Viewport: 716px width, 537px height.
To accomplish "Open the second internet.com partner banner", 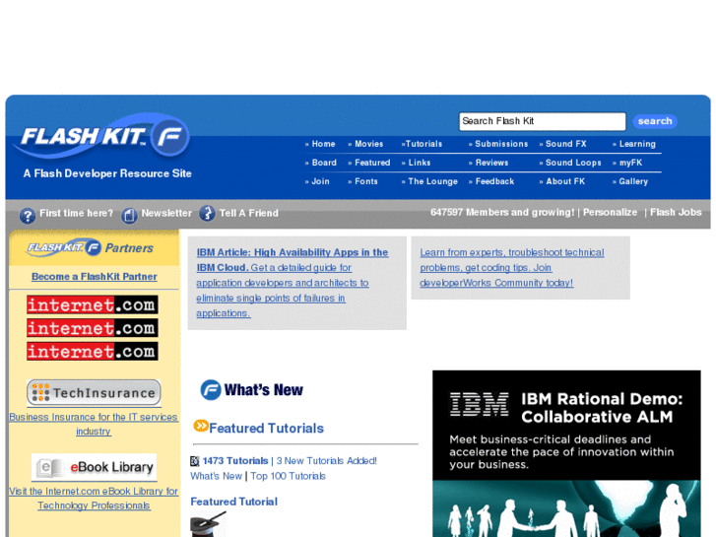I will 93,328.
